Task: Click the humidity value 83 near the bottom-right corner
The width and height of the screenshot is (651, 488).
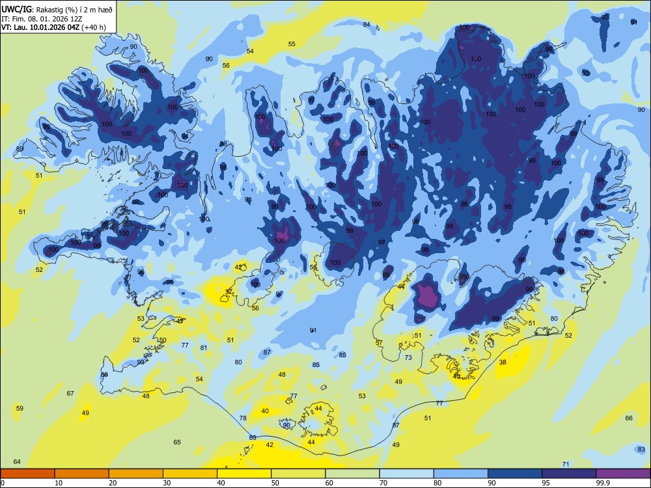Action: [641, 450]
